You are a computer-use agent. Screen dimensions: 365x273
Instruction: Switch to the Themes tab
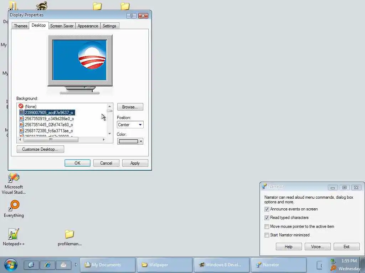20,26
